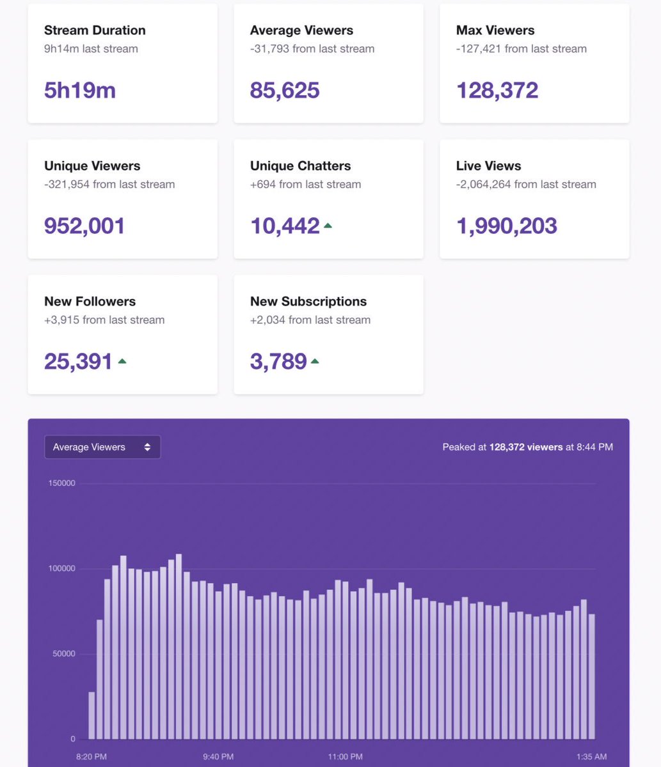Click the 3,789 New Subscriptions value
The image size is (661, 767).
[x=278, y=361]
